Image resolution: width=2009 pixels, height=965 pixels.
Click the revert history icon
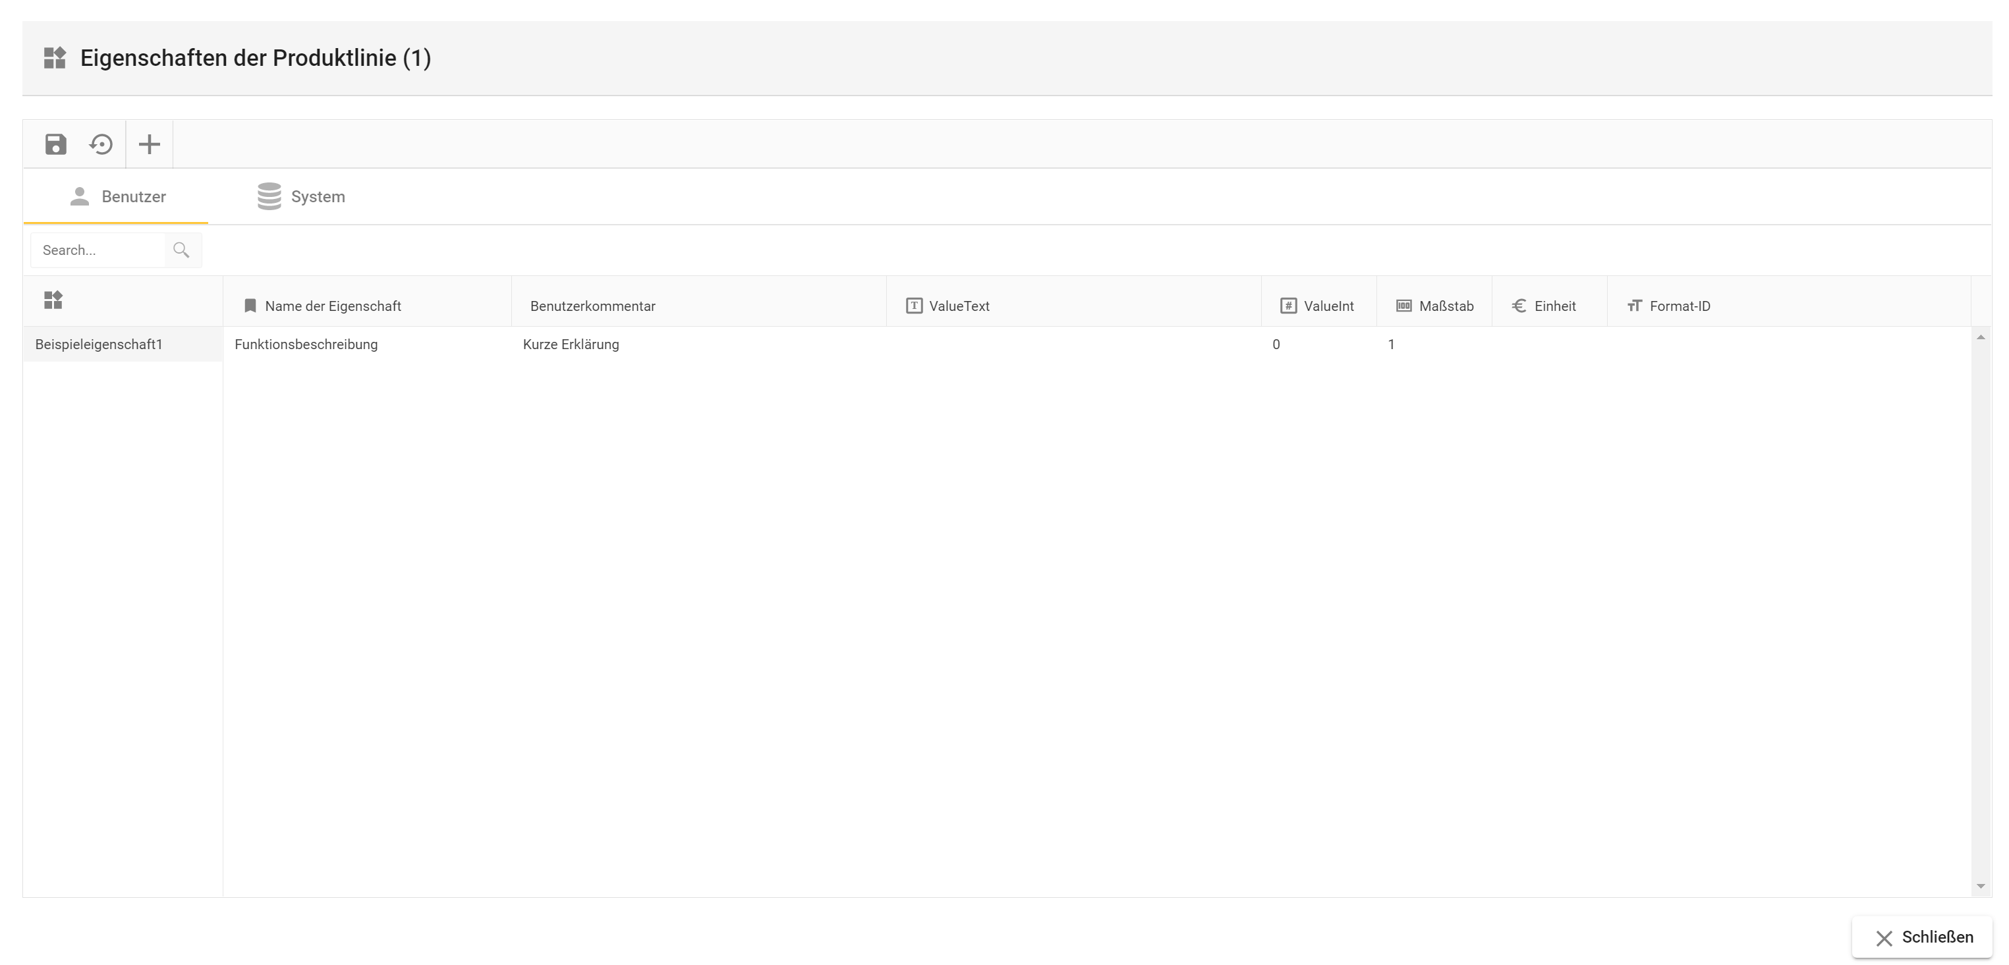(101, 144)
